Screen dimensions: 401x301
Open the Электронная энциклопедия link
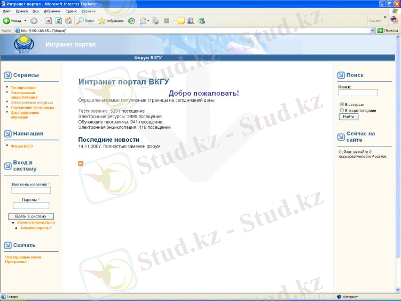point(24,95)
